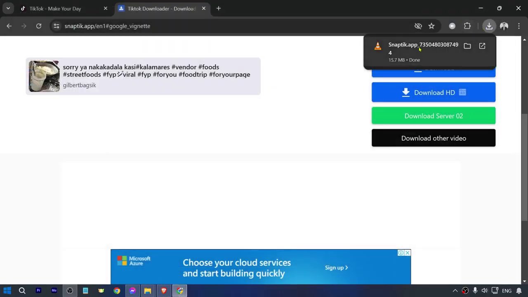This screenshot has width=528, height=297.
Task: Click the kalamares video thumbnail
Action: click(44, 76)
